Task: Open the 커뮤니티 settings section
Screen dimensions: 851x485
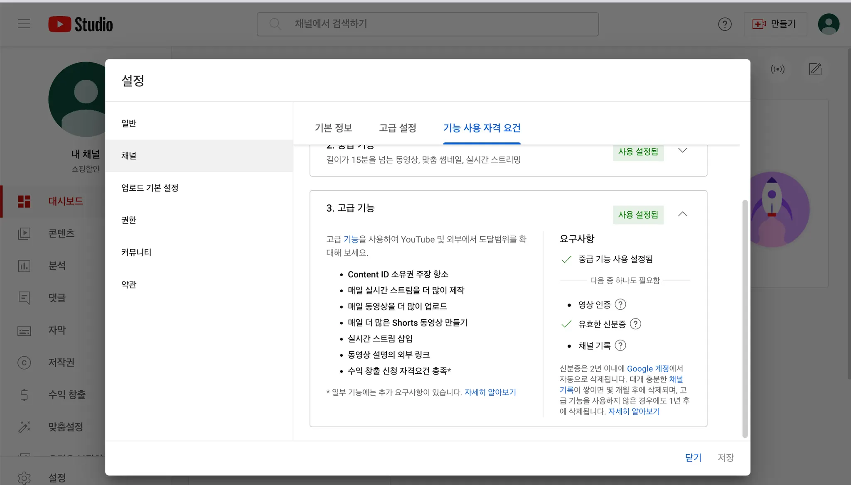Action: [x=136, y=252]
